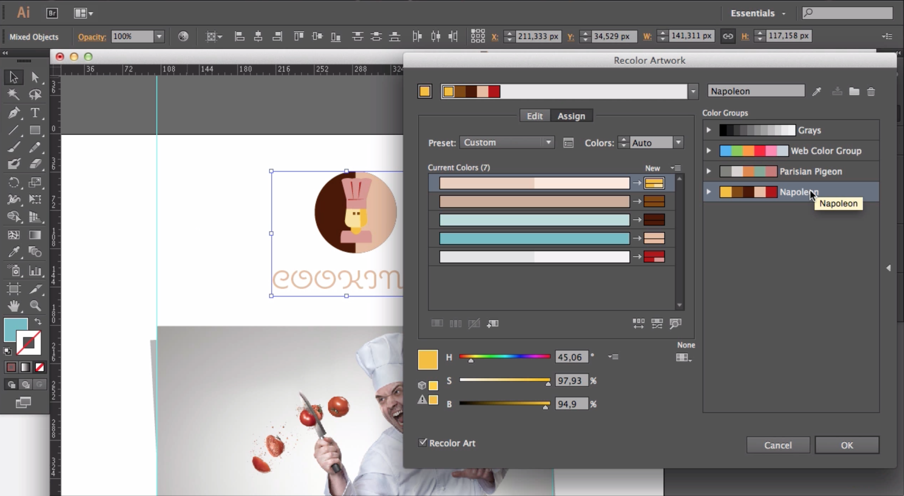The width and height of the screenshot is (904, 496).
Task: Activate the Hand tool
Action: tap(13, 306)
